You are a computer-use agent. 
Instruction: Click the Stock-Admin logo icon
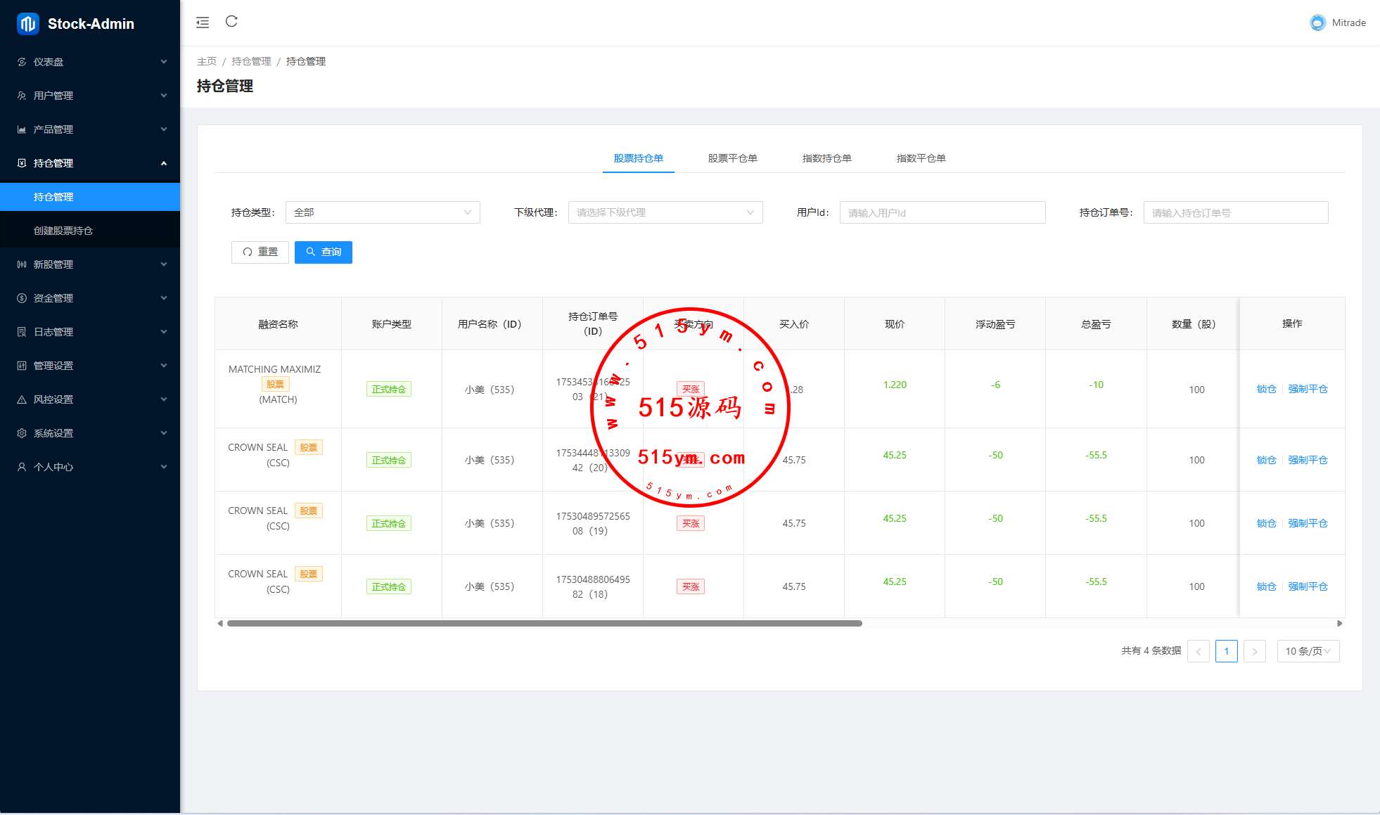(x=28, y=24)
